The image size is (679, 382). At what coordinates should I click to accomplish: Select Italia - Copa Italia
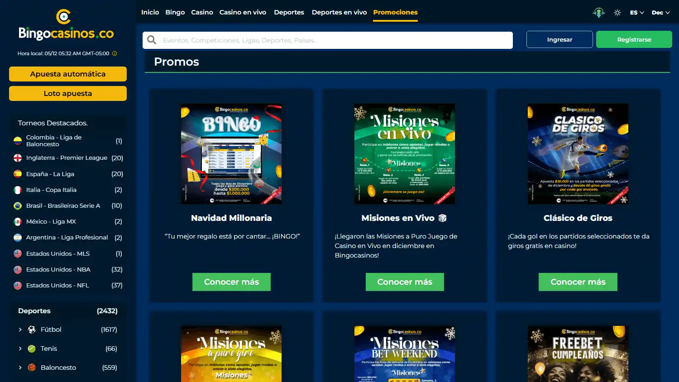pos(68,190)
